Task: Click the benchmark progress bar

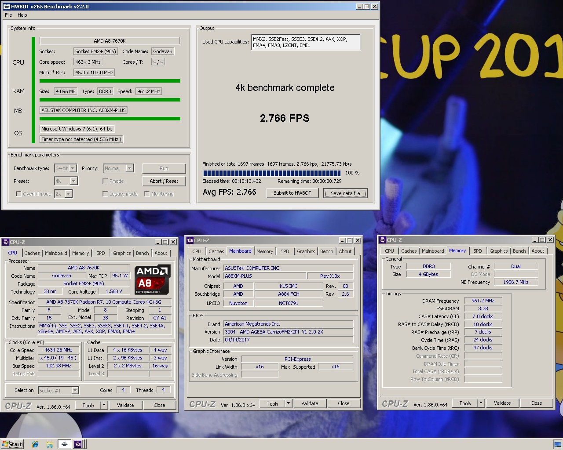Action: point(272,173)
